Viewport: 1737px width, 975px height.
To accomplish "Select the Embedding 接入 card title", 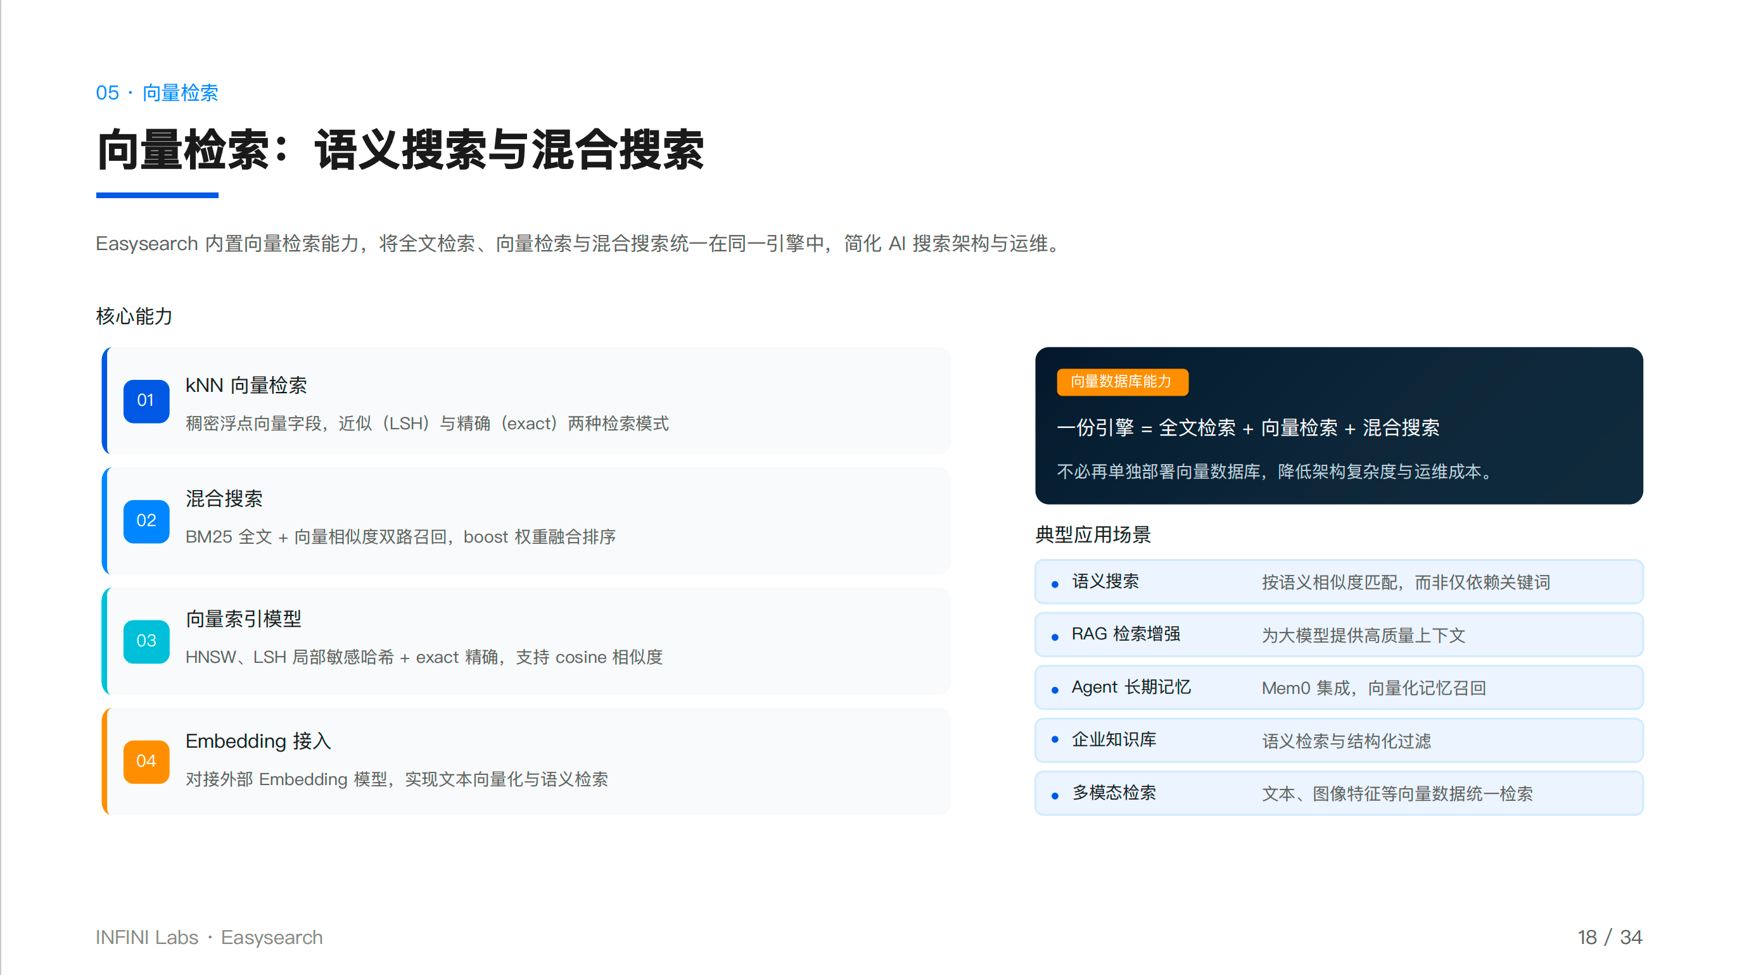I will point(258,741).
